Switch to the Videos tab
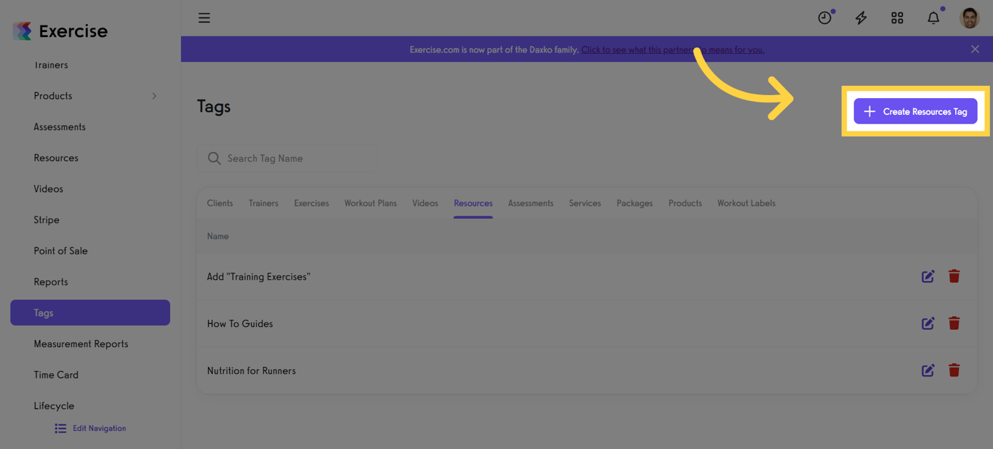 425,203
